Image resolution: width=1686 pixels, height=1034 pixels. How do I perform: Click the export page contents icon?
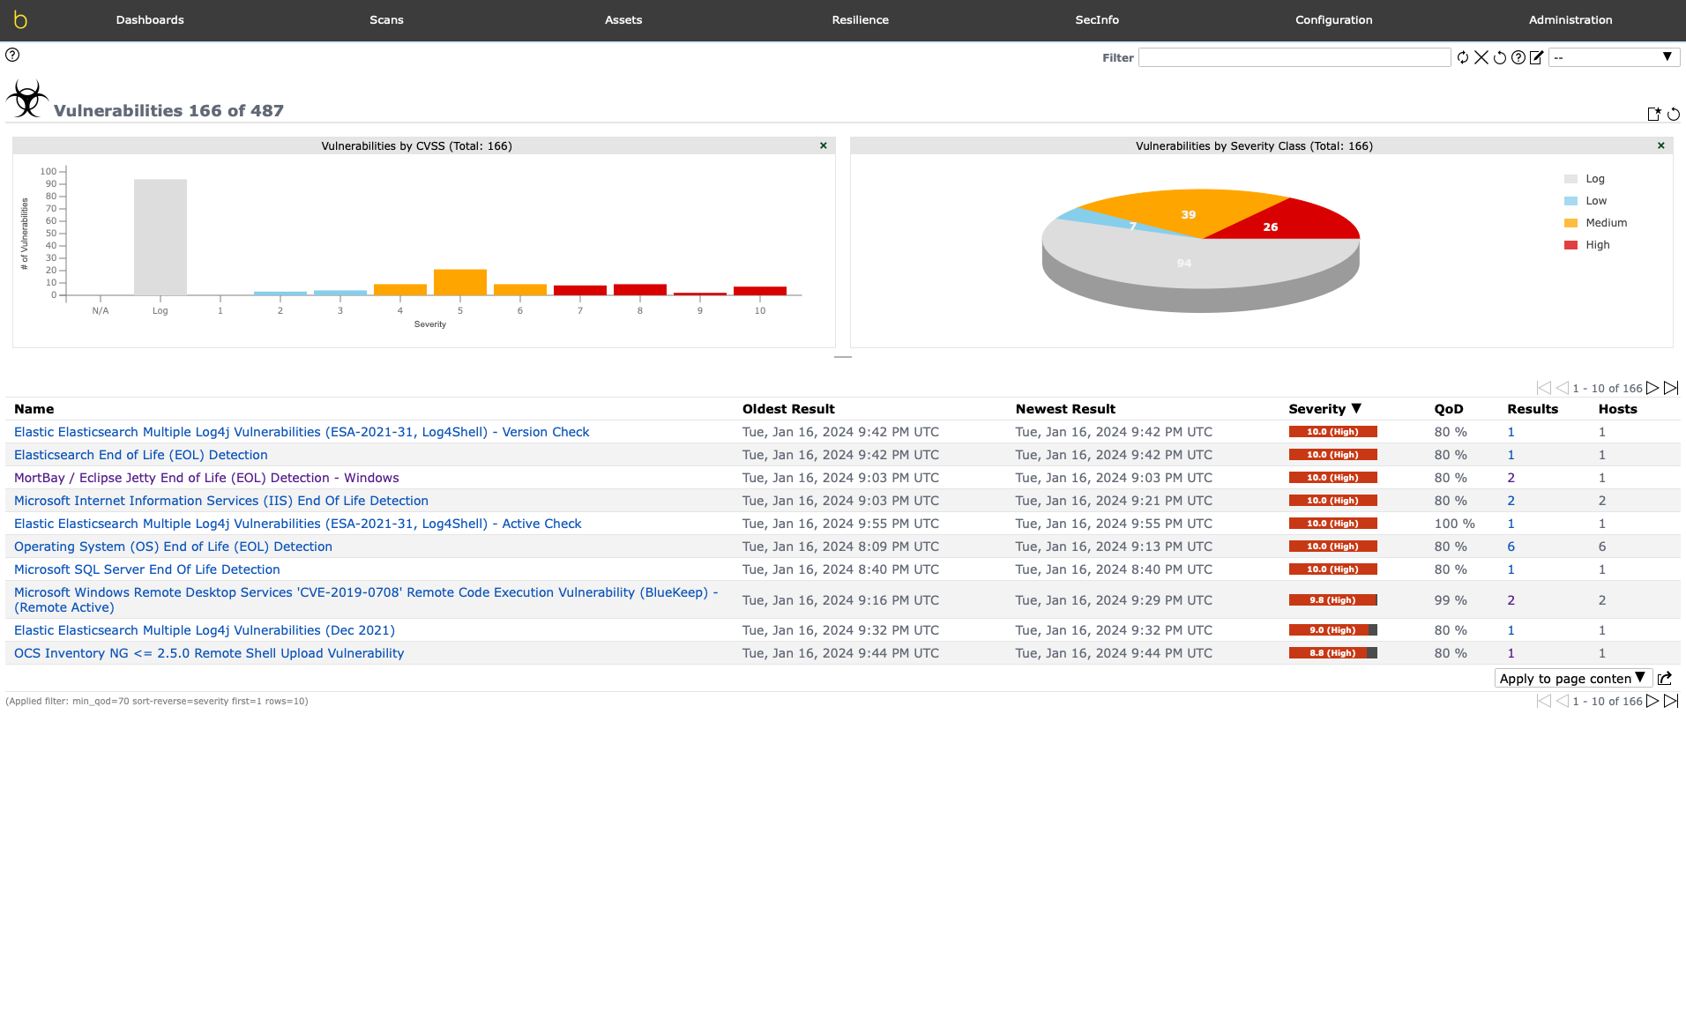(1665, 678)
